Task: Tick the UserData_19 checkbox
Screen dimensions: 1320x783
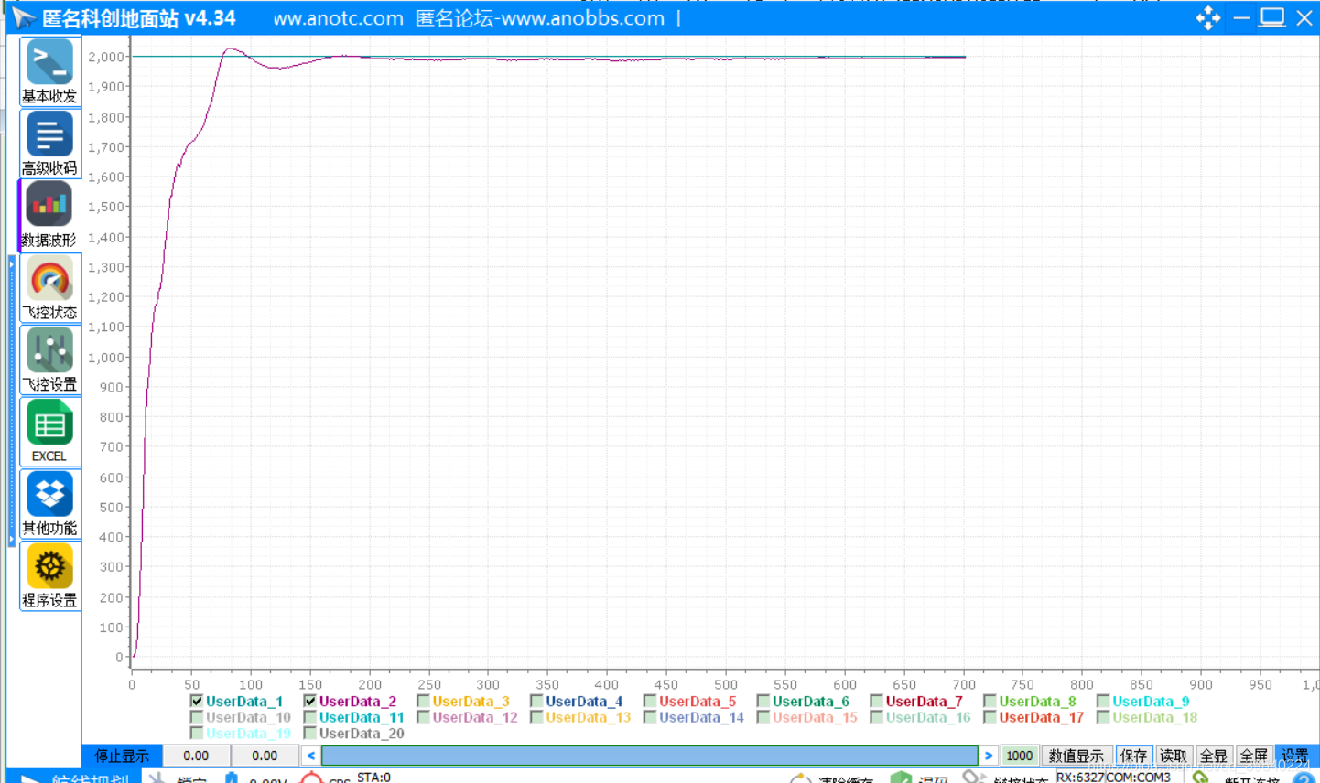Action: [197, 734]
